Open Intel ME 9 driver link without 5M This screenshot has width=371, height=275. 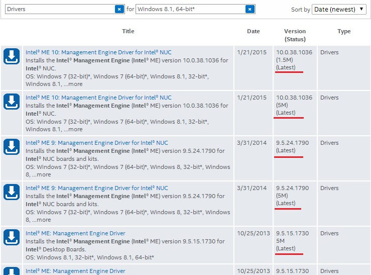pos(97,143)
